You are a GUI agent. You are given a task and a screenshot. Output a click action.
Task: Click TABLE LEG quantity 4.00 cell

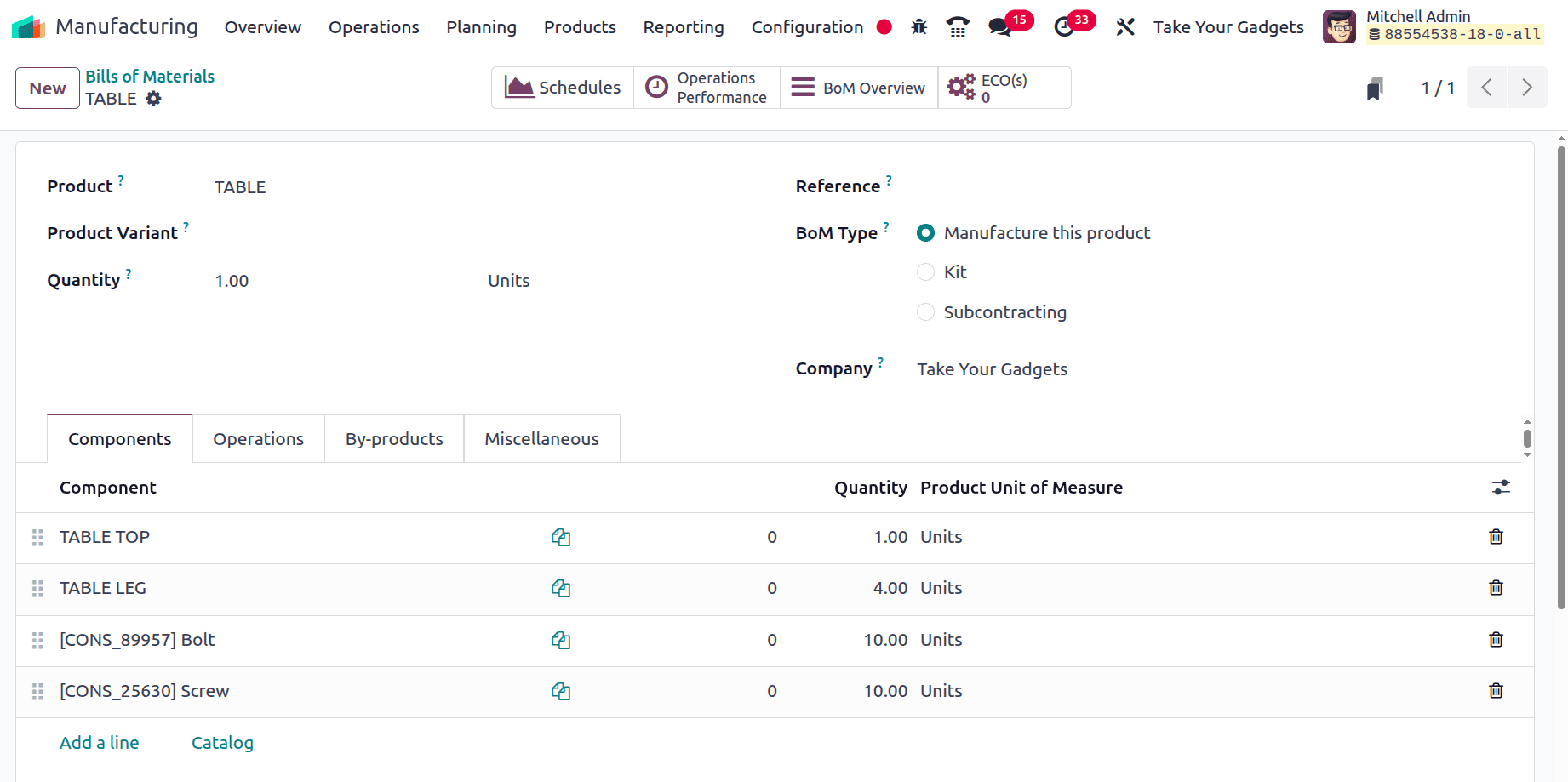click(x=890, y=588)
